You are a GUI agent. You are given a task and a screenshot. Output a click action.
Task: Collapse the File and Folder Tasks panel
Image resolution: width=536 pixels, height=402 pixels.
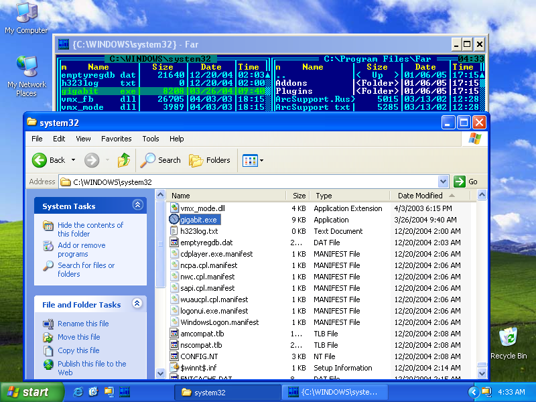(137, 304)
